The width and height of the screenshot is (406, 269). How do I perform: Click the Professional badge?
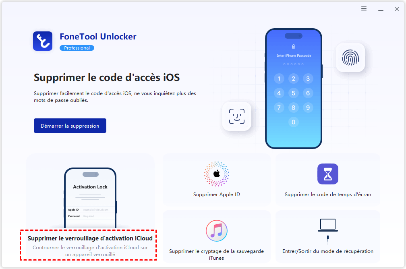point(77,48)
